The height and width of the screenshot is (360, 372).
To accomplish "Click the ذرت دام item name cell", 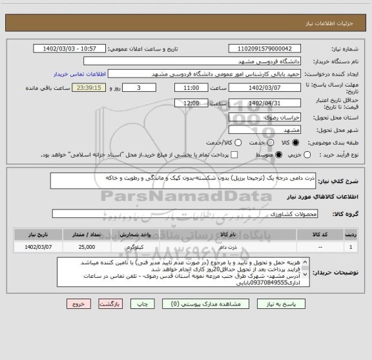I will [228, 247].
